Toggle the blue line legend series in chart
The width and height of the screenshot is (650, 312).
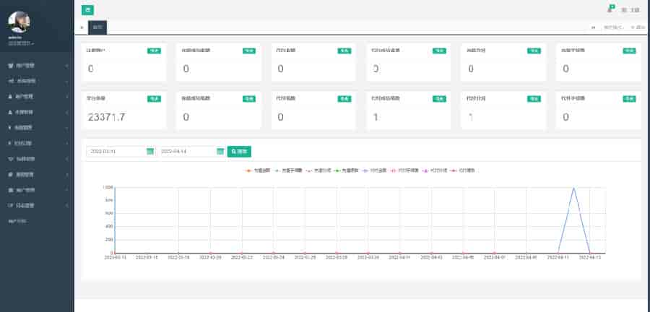(368, 170)
